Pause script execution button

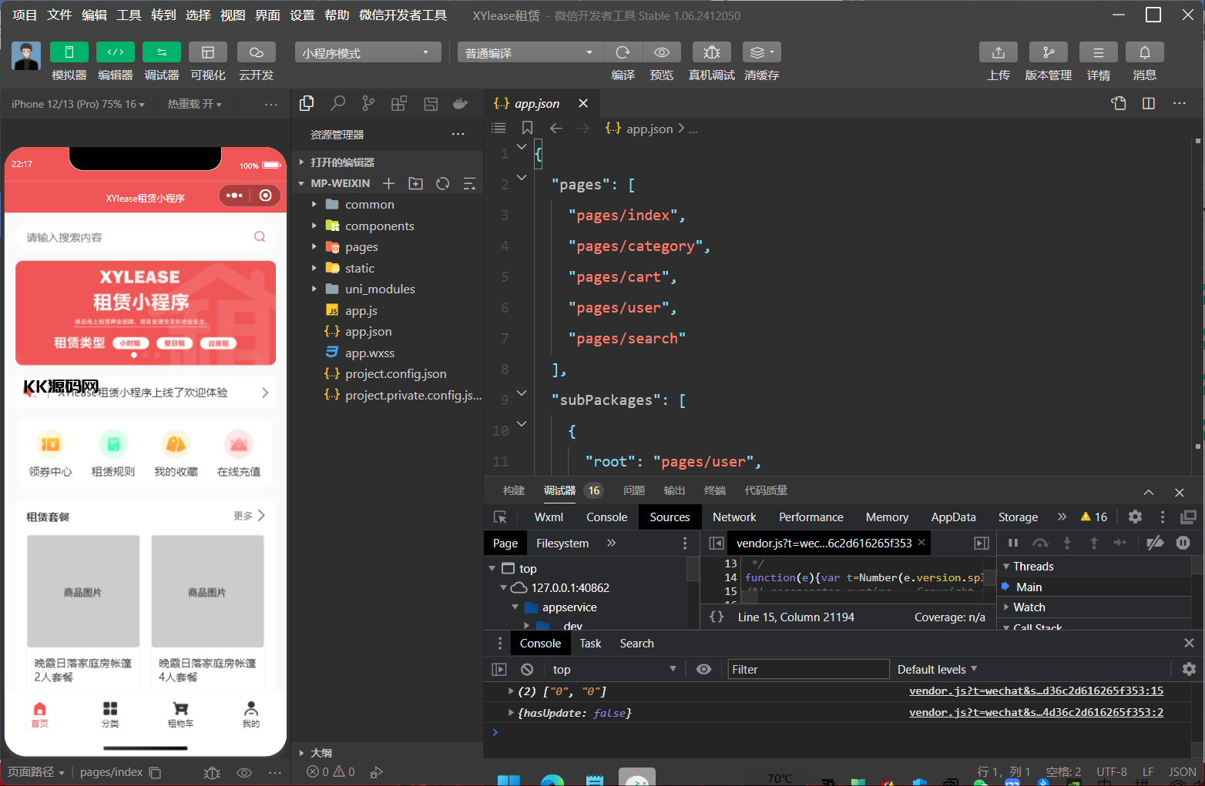tap(1013, 543)
